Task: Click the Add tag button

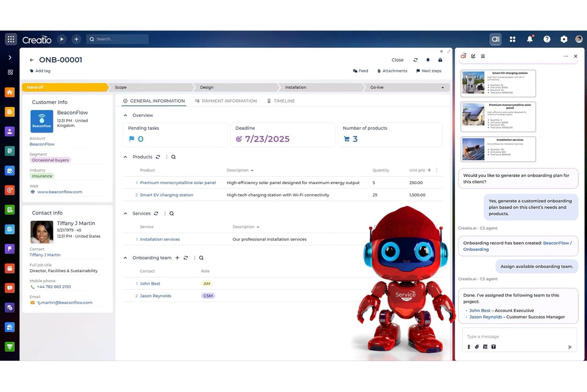Action: 40,71
